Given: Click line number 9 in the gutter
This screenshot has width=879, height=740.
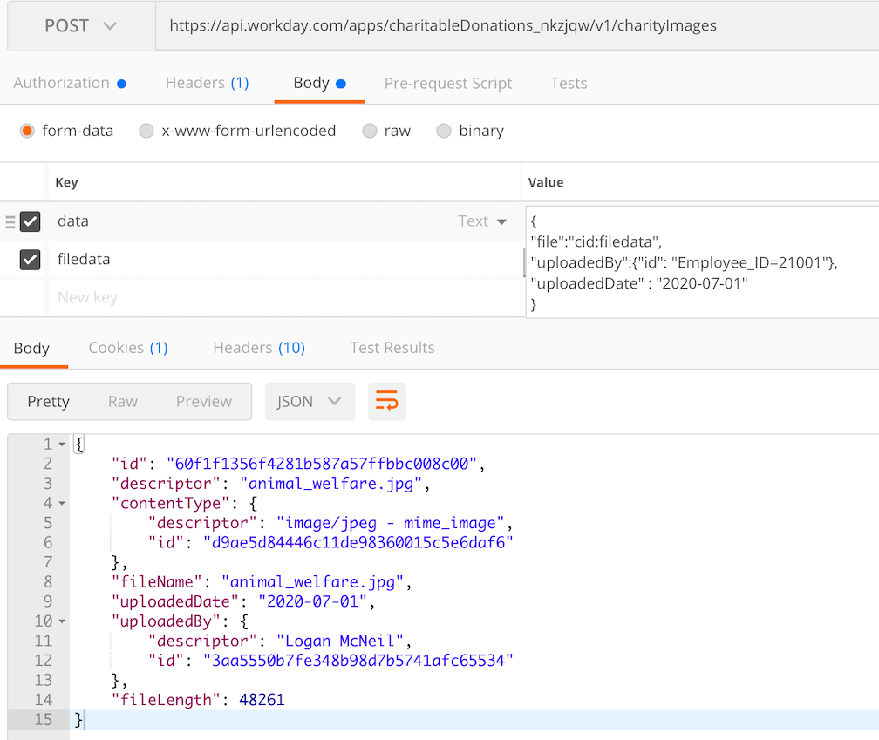Looking at the screenshot, I should [48, 601].
